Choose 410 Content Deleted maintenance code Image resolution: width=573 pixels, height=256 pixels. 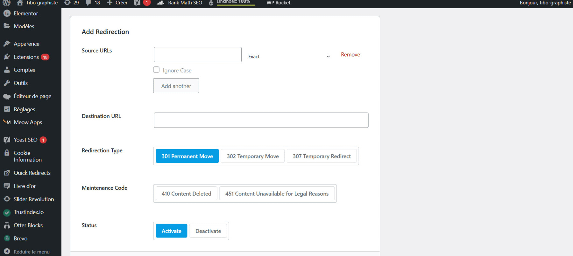coord(187,194)
